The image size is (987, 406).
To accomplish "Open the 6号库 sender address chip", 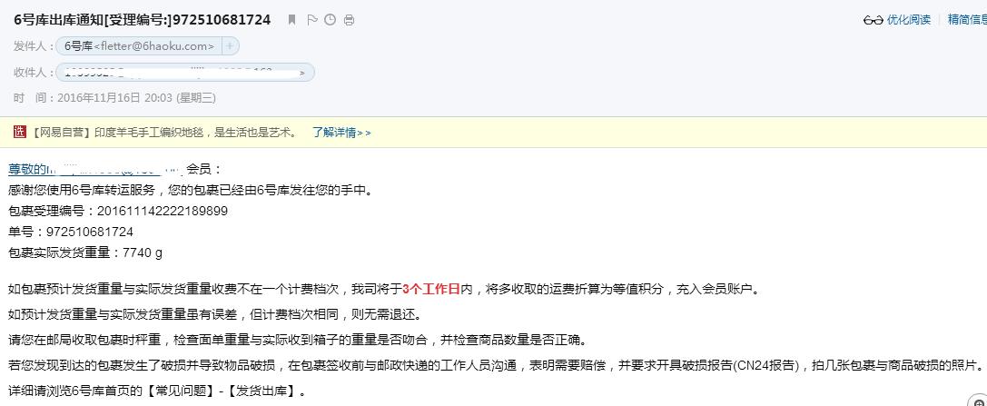I will coord(139,46).
